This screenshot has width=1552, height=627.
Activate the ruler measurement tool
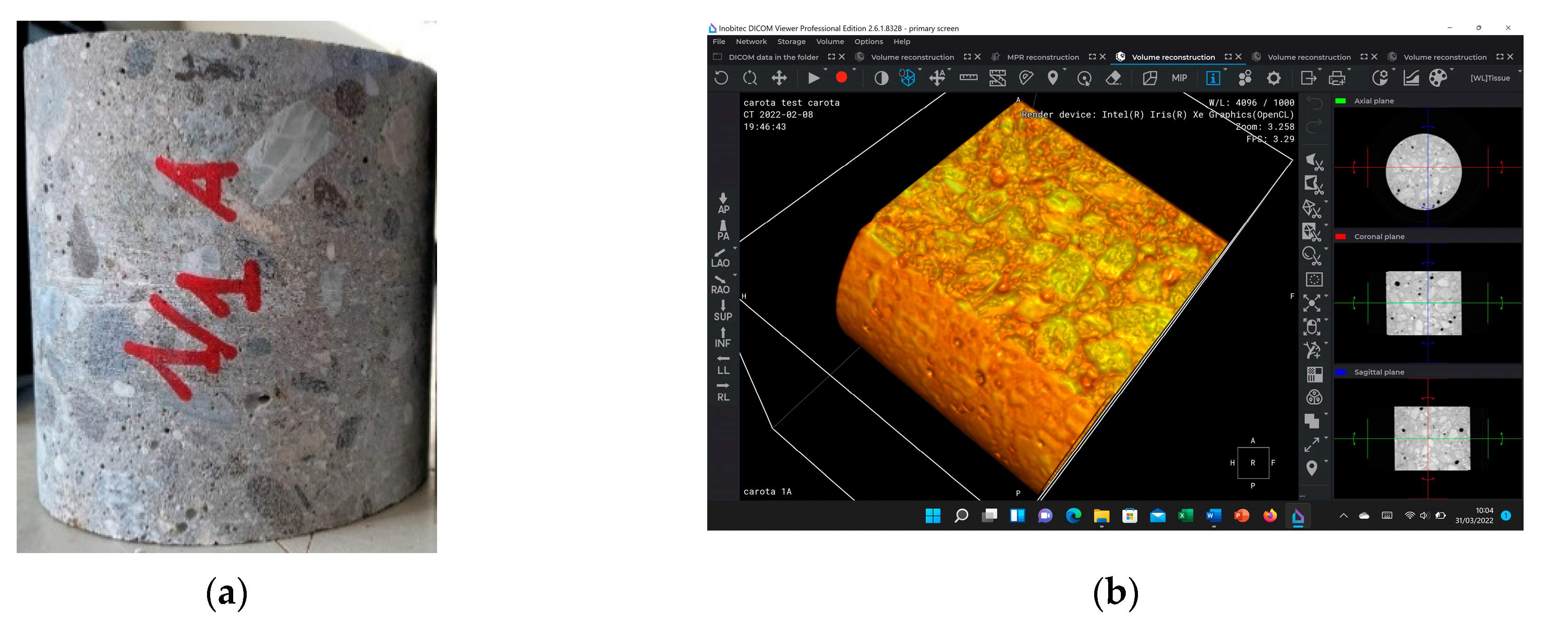[968, 78]
